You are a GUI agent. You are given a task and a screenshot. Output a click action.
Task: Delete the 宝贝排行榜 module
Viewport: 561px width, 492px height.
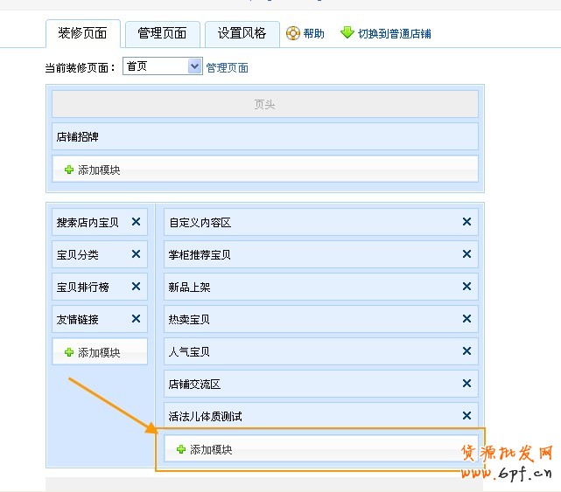(x=136, y=287)
